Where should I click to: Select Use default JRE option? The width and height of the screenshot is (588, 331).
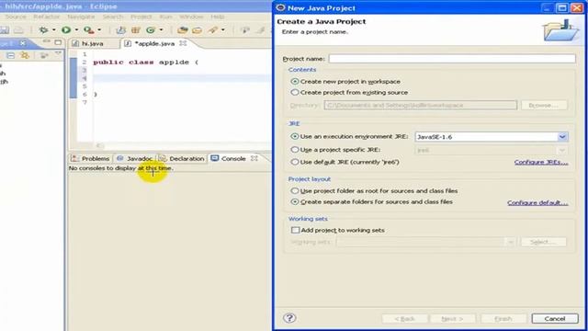pos(295,162)
